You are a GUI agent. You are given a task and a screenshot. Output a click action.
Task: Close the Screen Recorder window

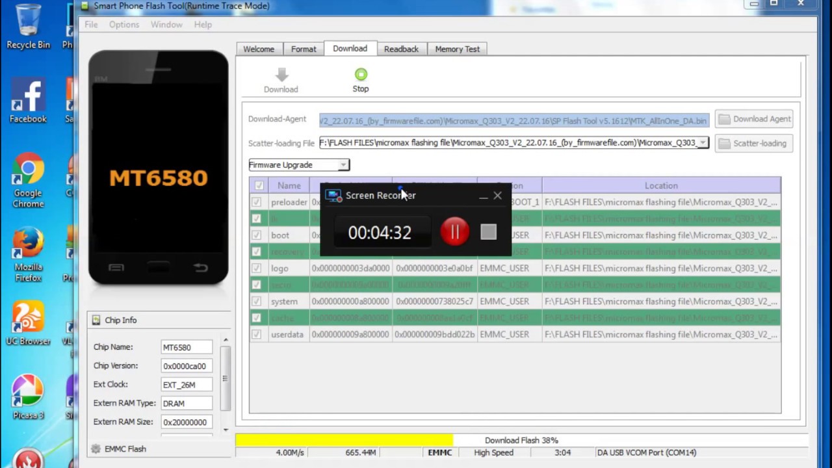[x=497, y=195]
